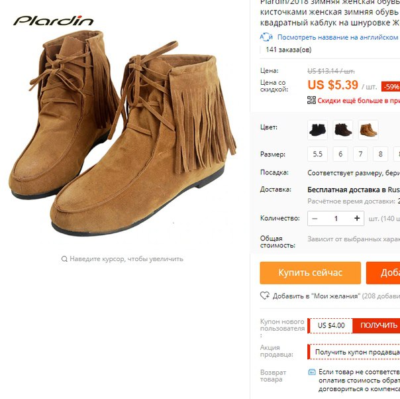Viewport: 400px width, 399px height.
Task: Increase quantity with the plus button
Action: 357,218
